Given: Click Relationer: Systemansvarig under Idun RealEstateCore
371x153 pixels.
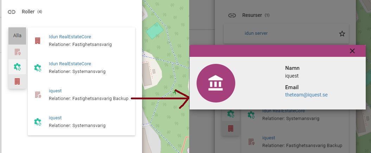Looking at the screenshot, I should pyautogui.click(x=77, y=72).
